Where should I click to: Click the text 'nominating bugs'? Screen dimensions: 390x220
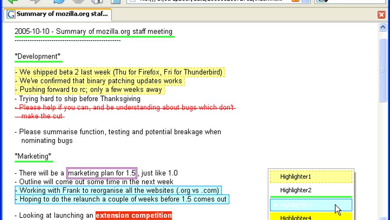point(47,141)
